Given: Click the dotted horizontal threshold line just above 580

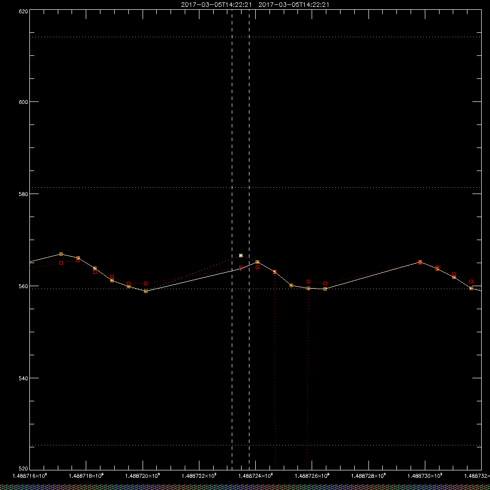Looking at the screenshot, I should pos(255,187).
